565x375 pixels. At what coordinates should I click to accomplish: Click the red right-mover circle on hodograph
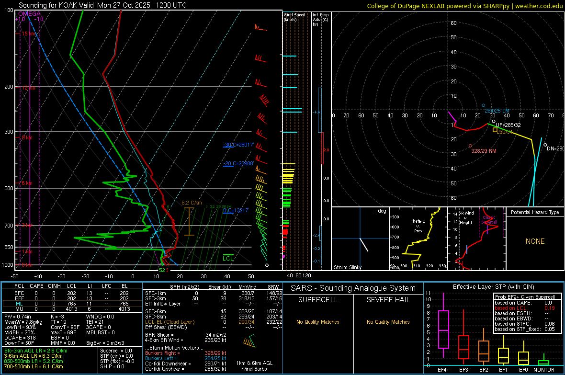click(470, 146)
